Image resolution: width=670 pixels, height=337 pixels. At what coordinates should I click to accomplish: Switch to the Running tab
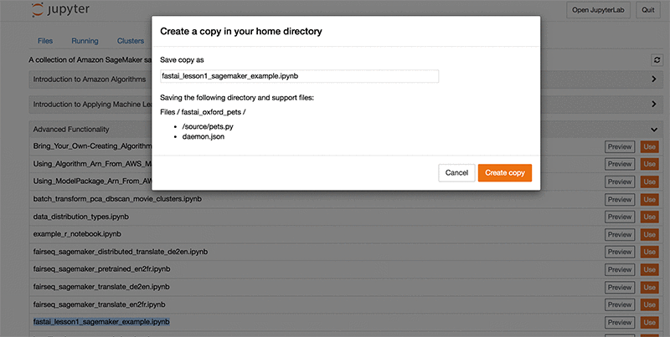click(85, 41)
